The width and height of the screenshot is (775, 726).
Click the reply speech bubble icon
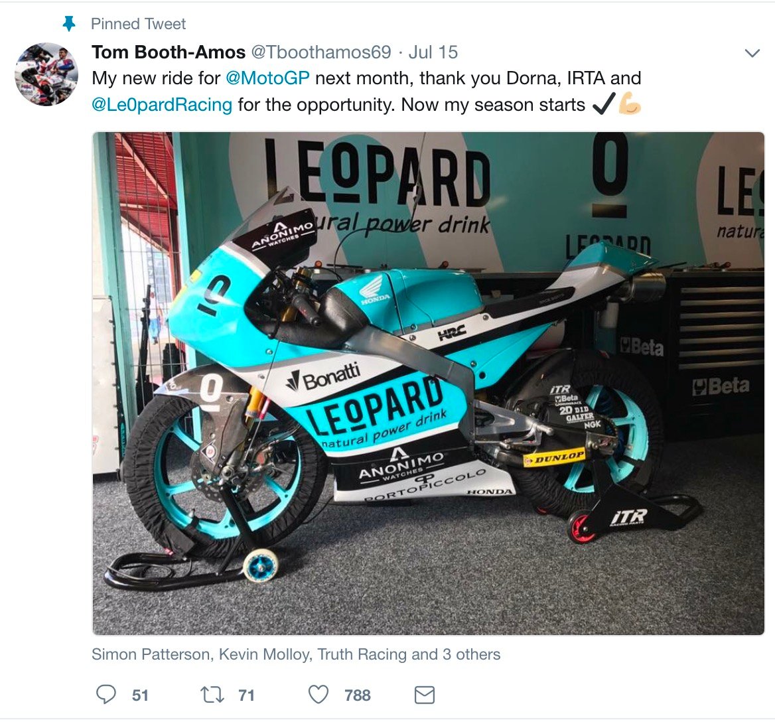tap(106, 694)
